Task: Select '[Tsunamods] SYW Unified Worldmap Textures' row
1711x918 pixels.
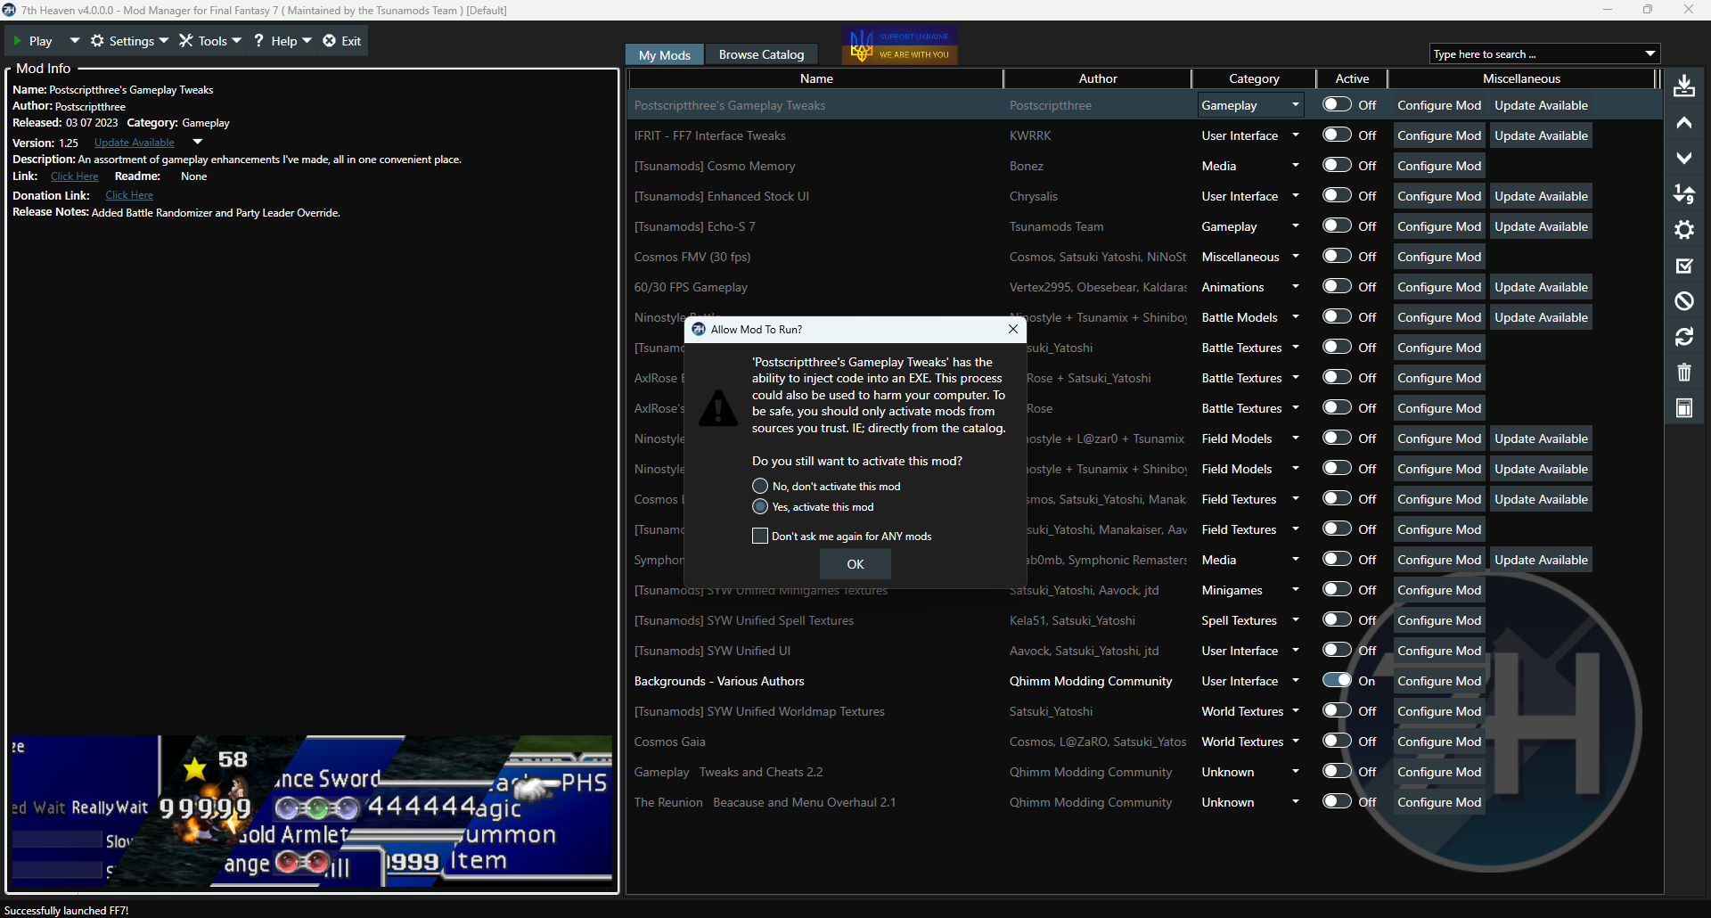Action: coord(1145,711)
